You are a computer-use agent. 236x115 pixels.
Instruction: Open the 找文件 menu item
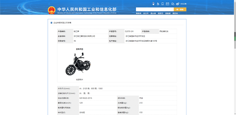pos(146,13)
